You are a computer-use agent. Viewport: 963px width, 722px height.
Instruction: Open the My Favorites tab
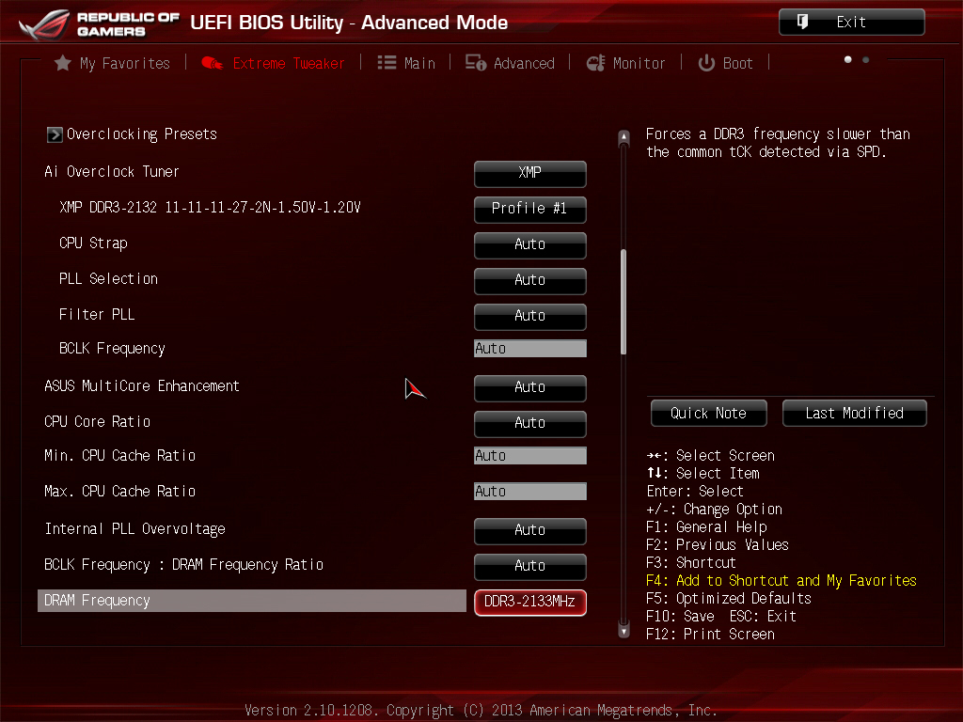click(x=113, y=63)
